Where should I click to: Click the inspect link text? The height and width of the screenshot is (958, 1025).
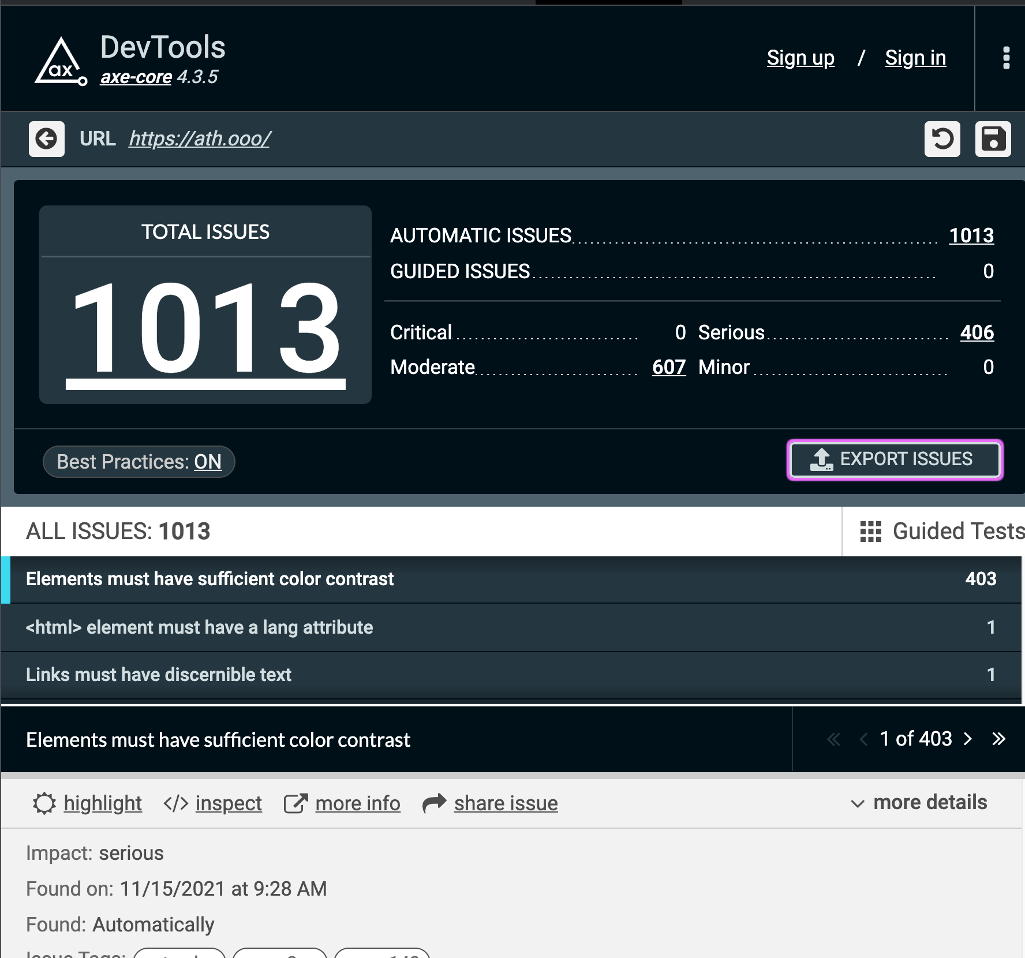click(x=229, y=803)
